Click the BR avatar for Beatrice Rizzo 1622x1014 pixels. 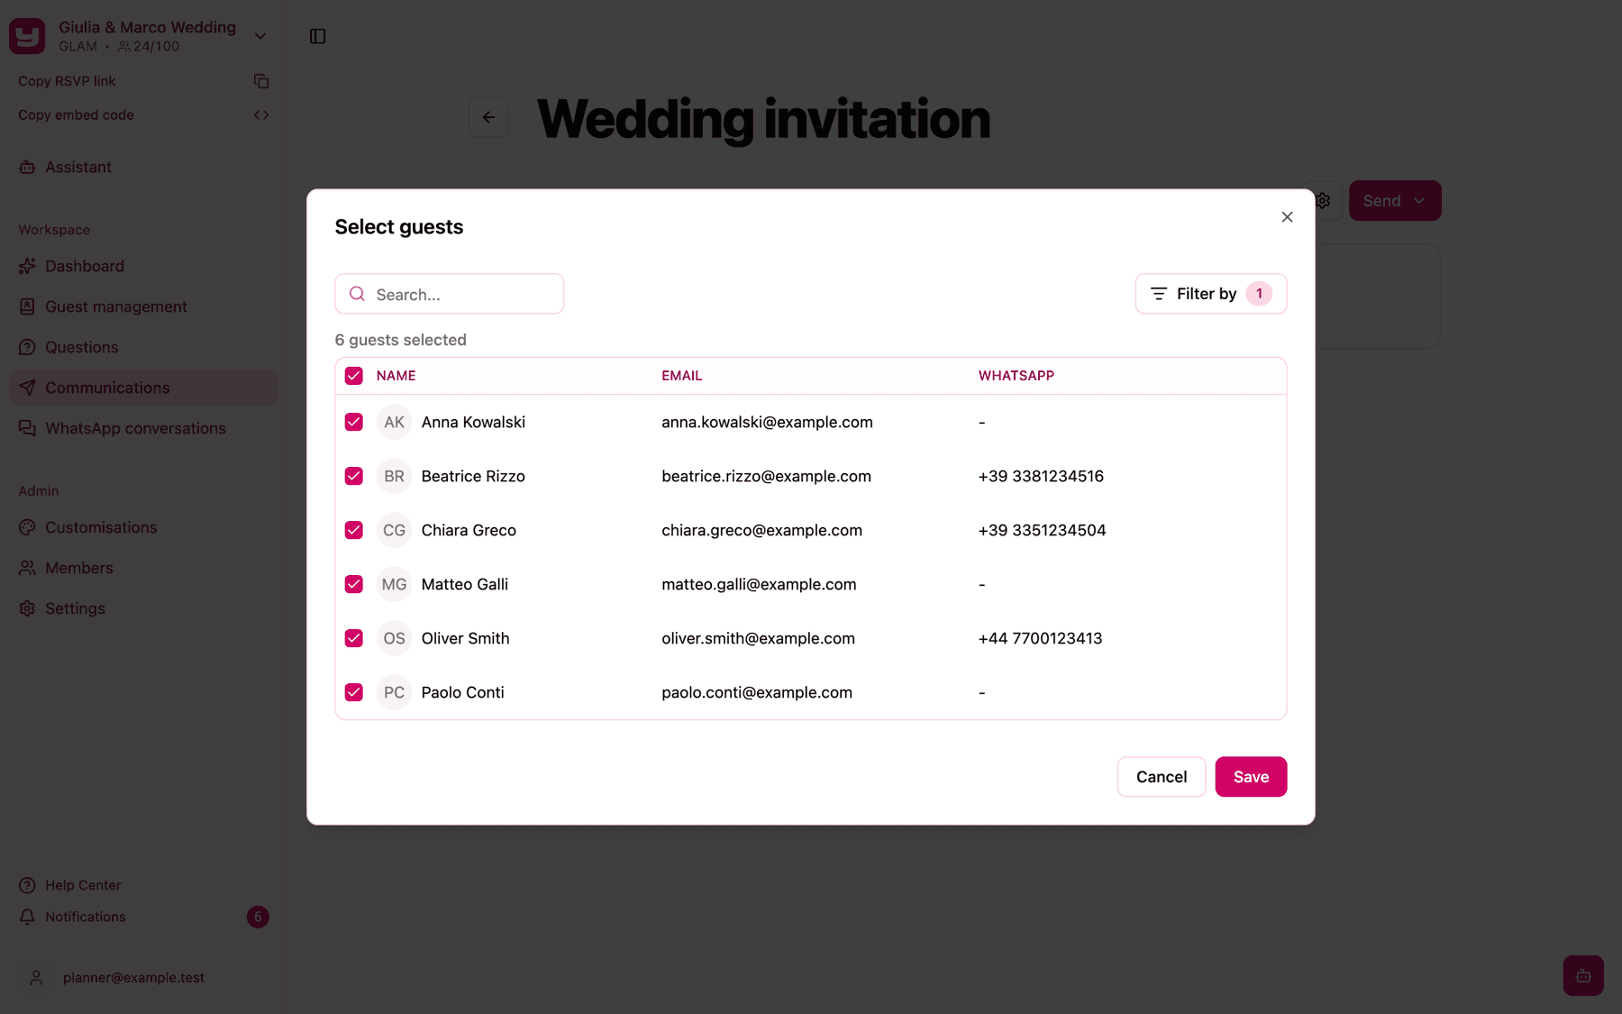click(x=394, y=476)
